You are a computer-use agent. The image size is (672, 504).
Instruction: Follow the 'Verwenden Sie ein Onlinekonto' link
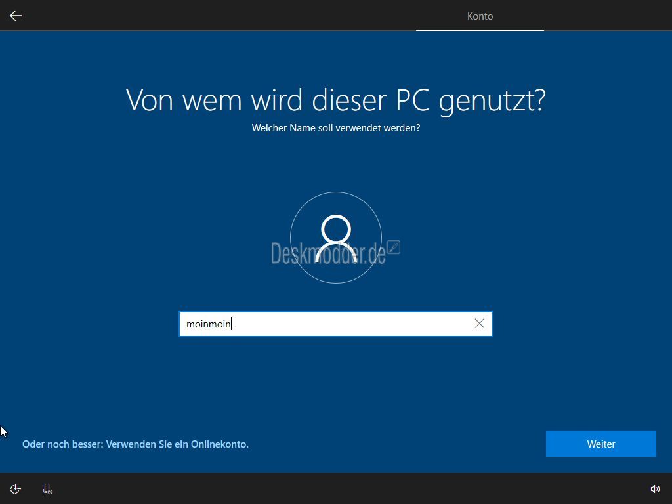(177, 444)
